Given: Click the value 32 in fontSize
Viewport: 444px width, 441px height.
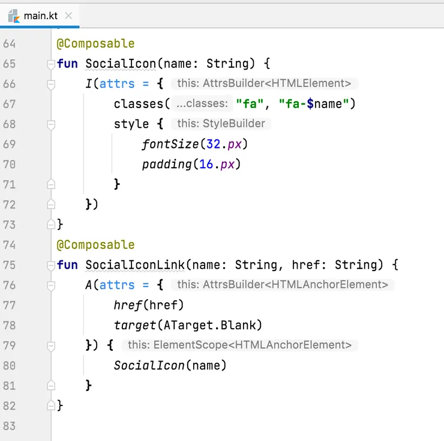Looking at the screenshot, I should pos(213,144).
